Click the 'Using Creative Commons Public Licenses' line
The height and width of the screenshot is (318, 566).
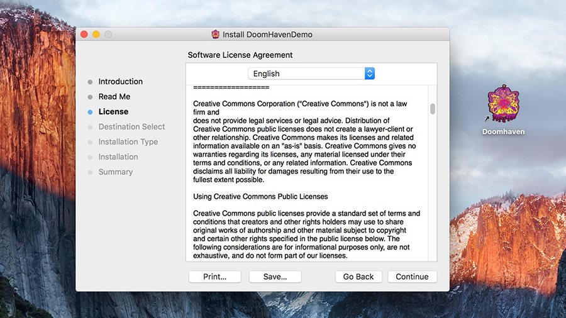tap(260, 197)
